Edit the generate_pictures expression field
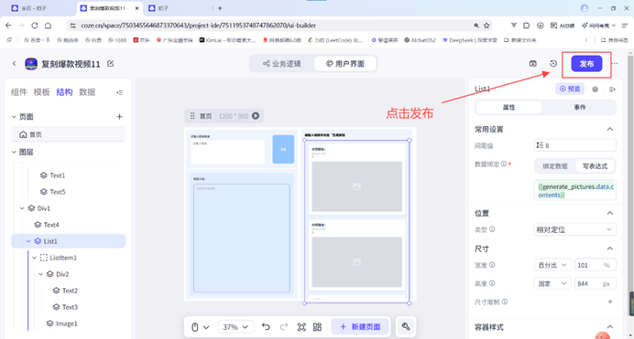Viewport: 634px width, 339px height. pyautogui.click(x=574, y=191)
